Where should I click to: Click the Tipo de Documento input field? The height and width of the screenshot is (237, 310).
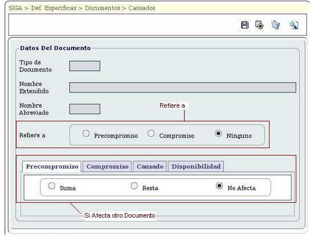85,66
